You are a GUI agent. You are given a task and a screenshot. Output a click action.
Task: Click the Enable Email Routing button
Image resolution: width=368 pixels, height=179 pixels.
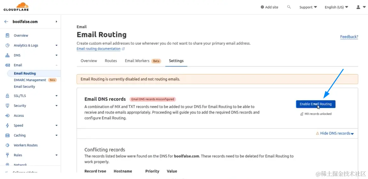pyautogui.click(x=316, y=104)
